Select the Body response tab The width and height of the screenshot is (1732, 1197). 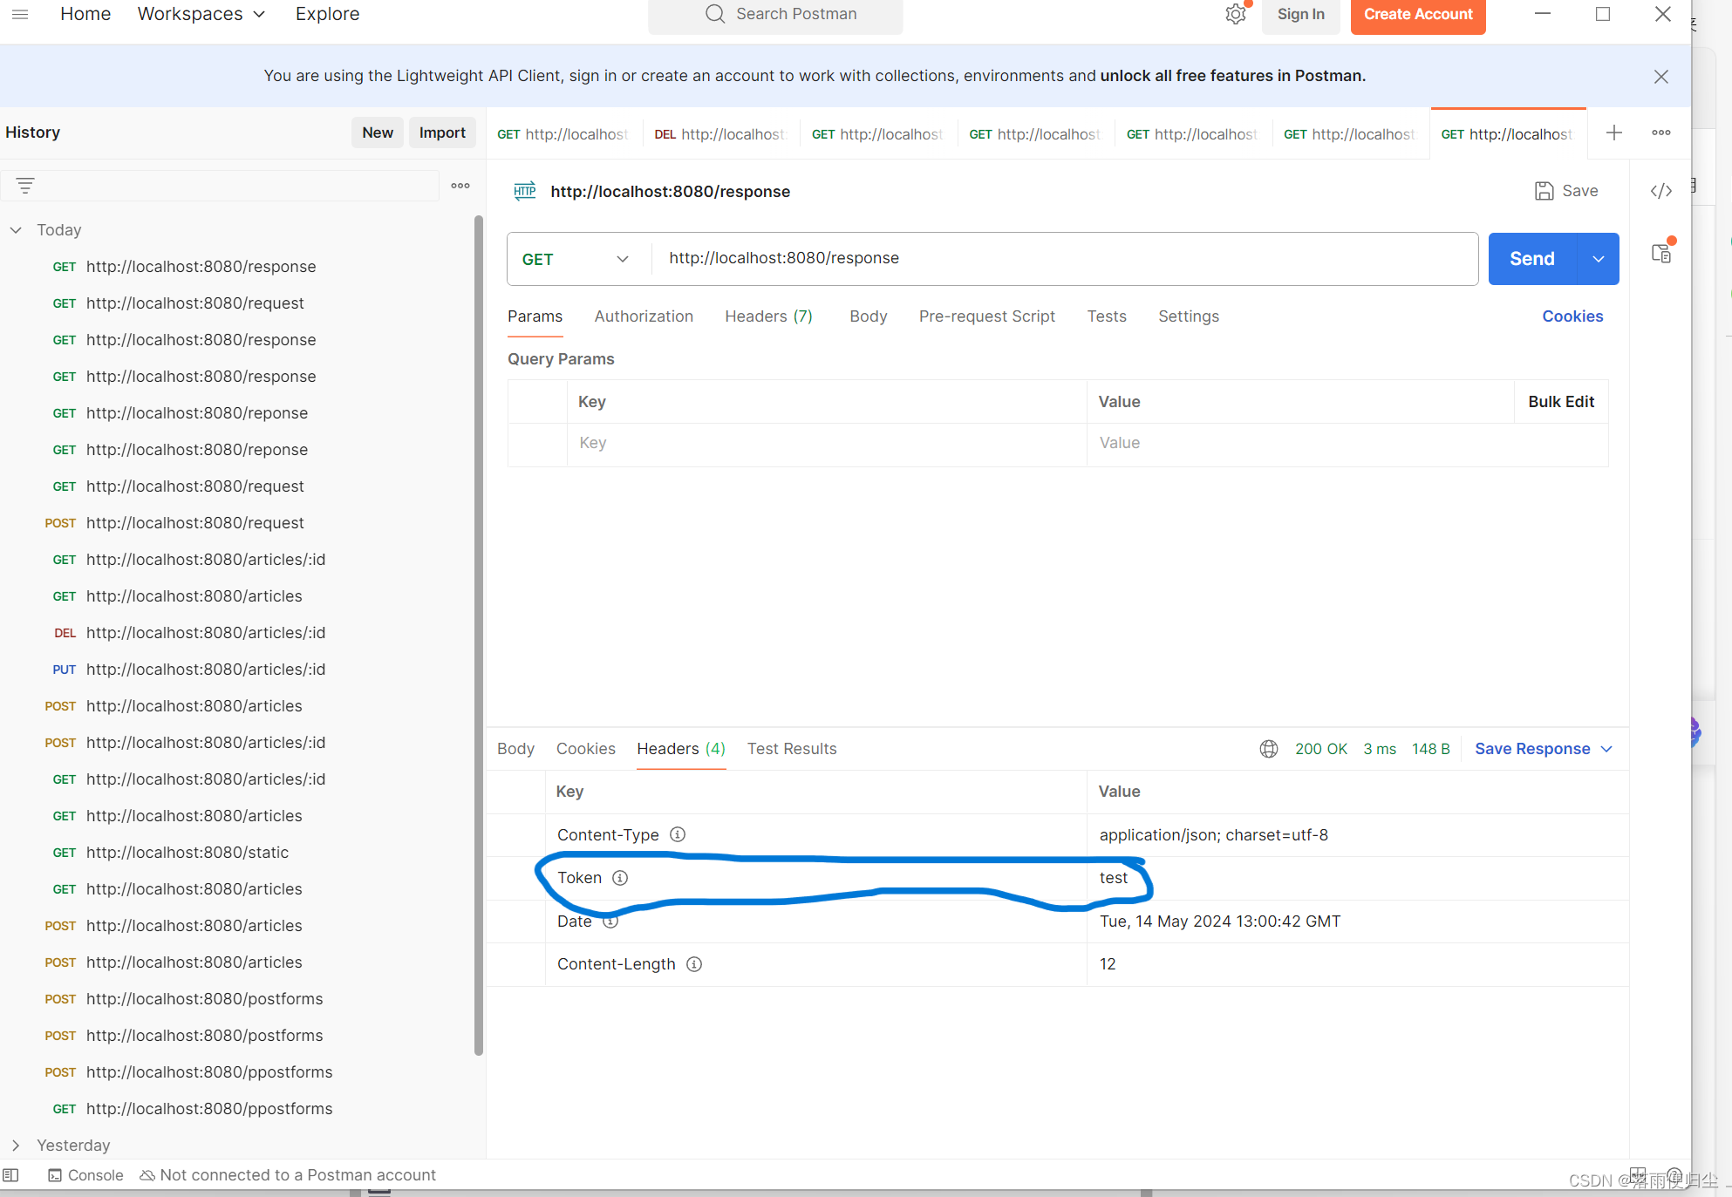coord(515,749)
